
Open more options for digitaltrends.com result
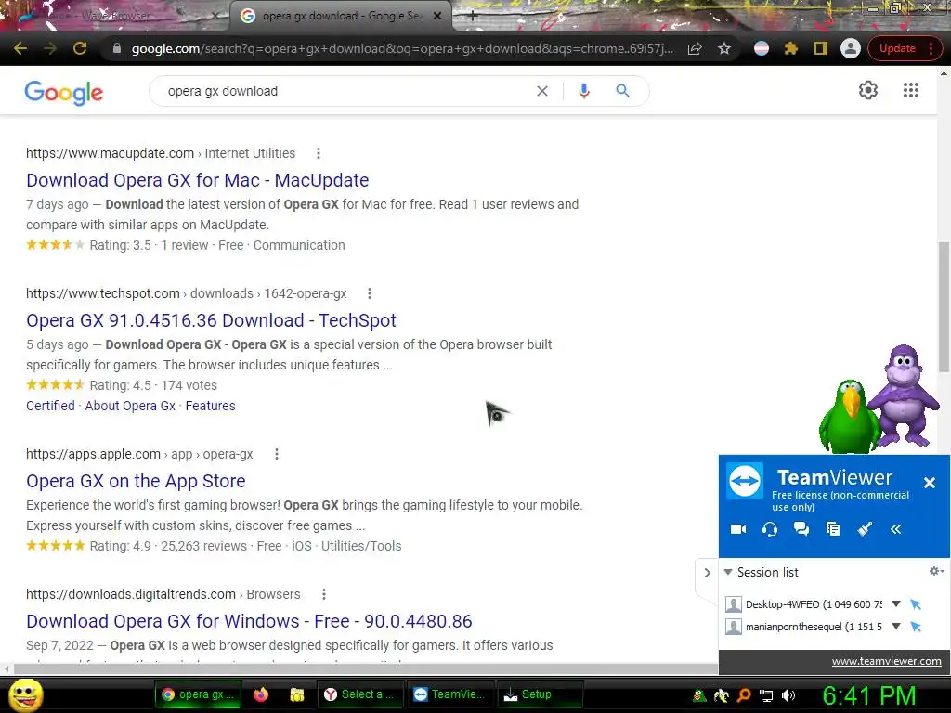pos(324,594)
